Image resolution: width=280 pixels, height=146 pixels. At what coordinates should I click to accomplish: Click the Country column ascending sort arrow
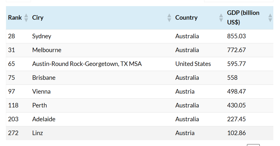(x=221, y=15)
